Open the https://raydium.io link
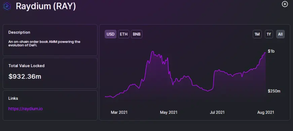The image size is (293, 131). point(26,108)
